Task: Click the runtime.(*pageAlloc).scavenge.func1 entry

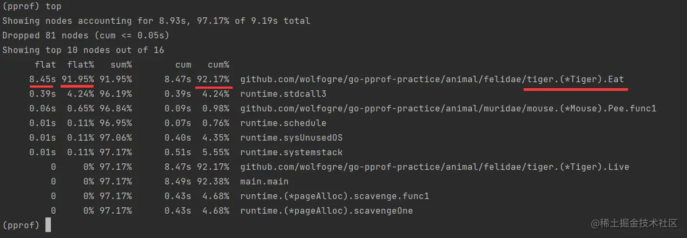Action: coord(334,196)
